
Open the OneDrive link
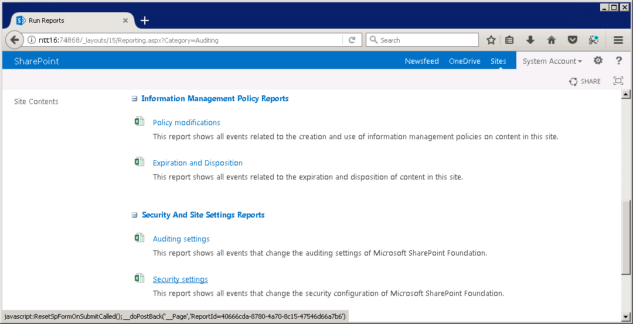[x=465, y=61]
